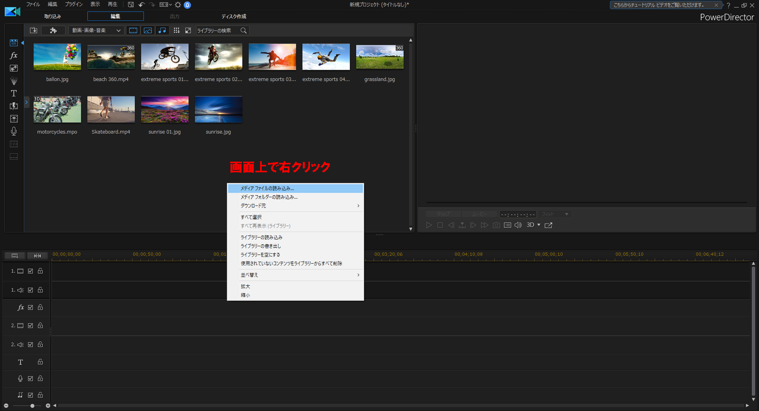The image size is (759, 411).
Task: Open the media library room icon
Action: [x=14, y=43]
